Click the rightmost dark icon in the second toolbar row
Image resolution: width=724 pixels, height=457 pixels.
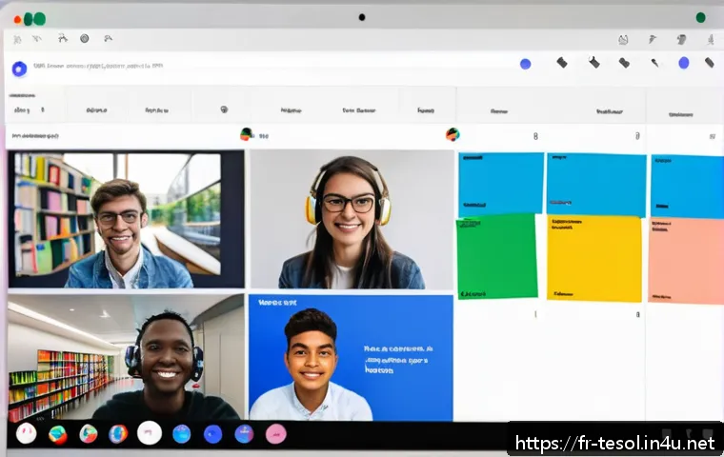coord(710,63)
